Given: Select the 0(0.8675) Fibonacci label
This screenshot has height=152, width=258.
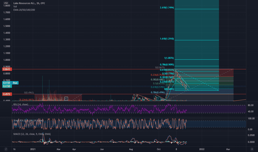Looking at the screenshot, I should point(160,67).
